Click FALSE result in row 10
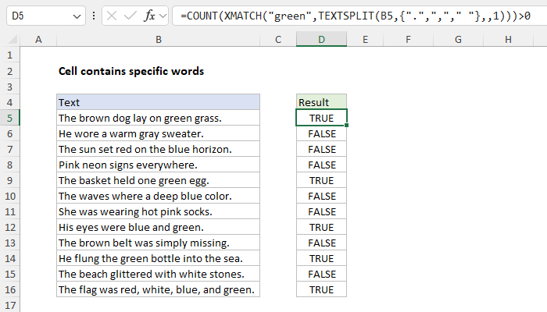Image resolution: width=547 pixels, height=312 pixels. pyautogui.click(x=321, y=196)
